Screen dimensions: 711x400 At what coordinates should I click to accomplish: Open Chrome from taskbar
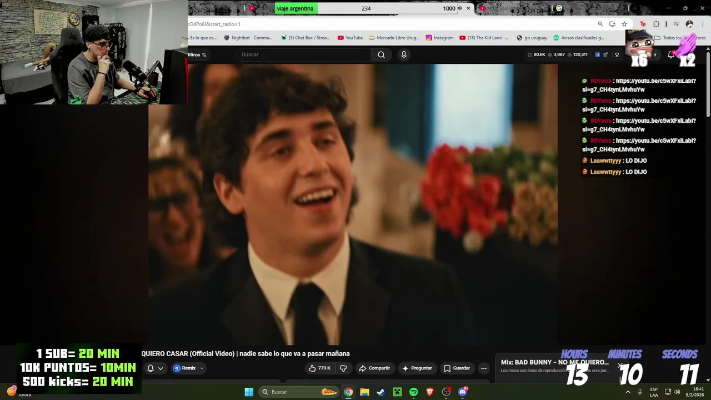348,392
